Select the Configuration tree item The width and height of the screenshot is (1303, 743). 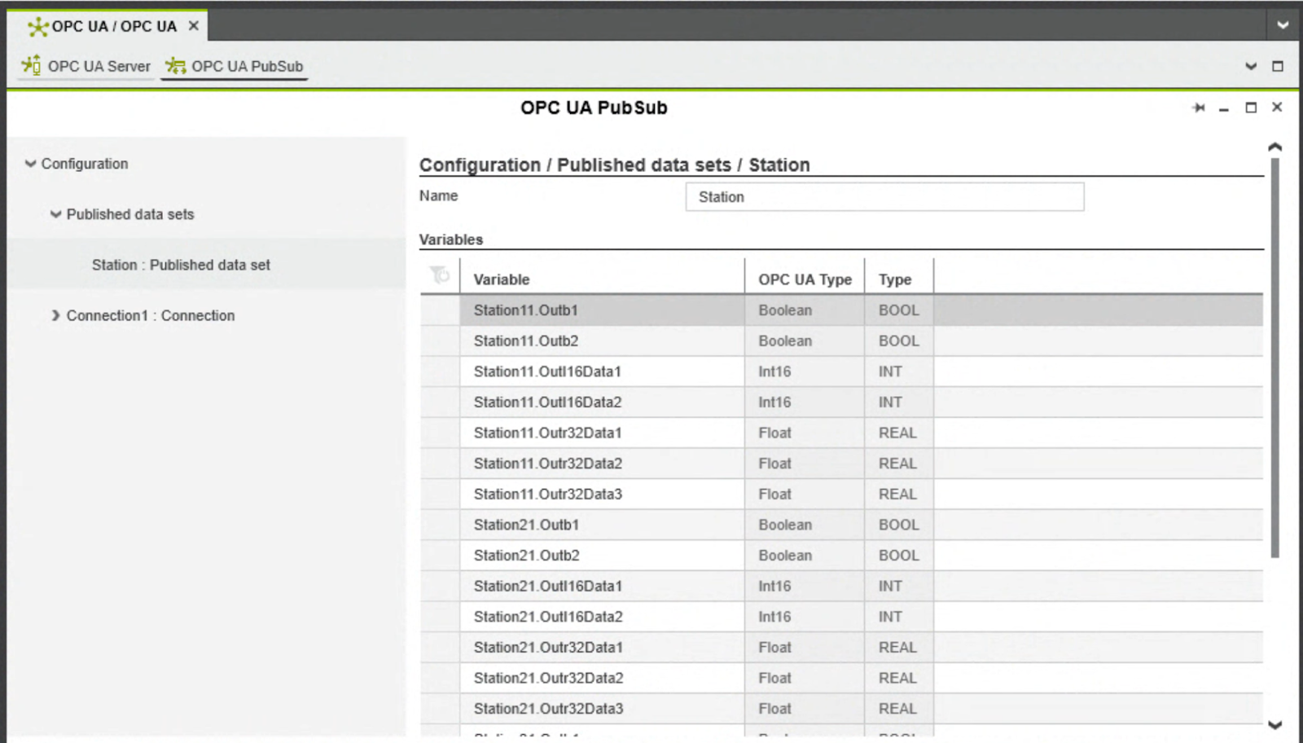[85, 164]
